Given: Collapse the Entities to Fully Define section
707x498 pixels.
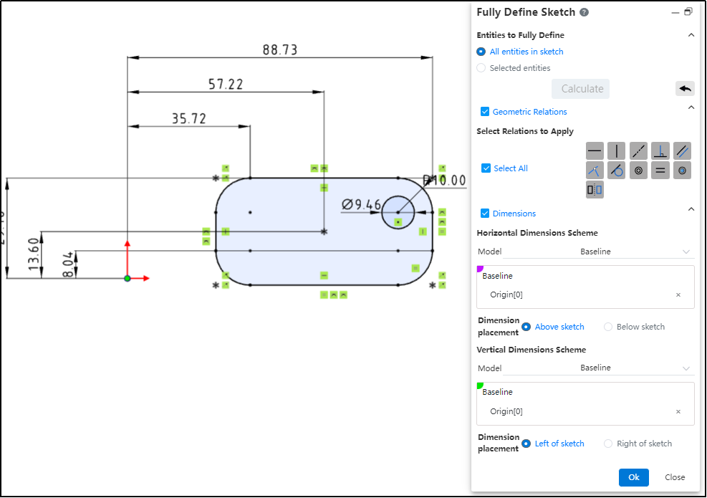Looking at the screenshot, I should (691, 35).
